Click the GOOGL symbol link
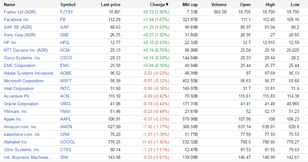The height and width of the screenshot is (162, 308). (67, 142)
